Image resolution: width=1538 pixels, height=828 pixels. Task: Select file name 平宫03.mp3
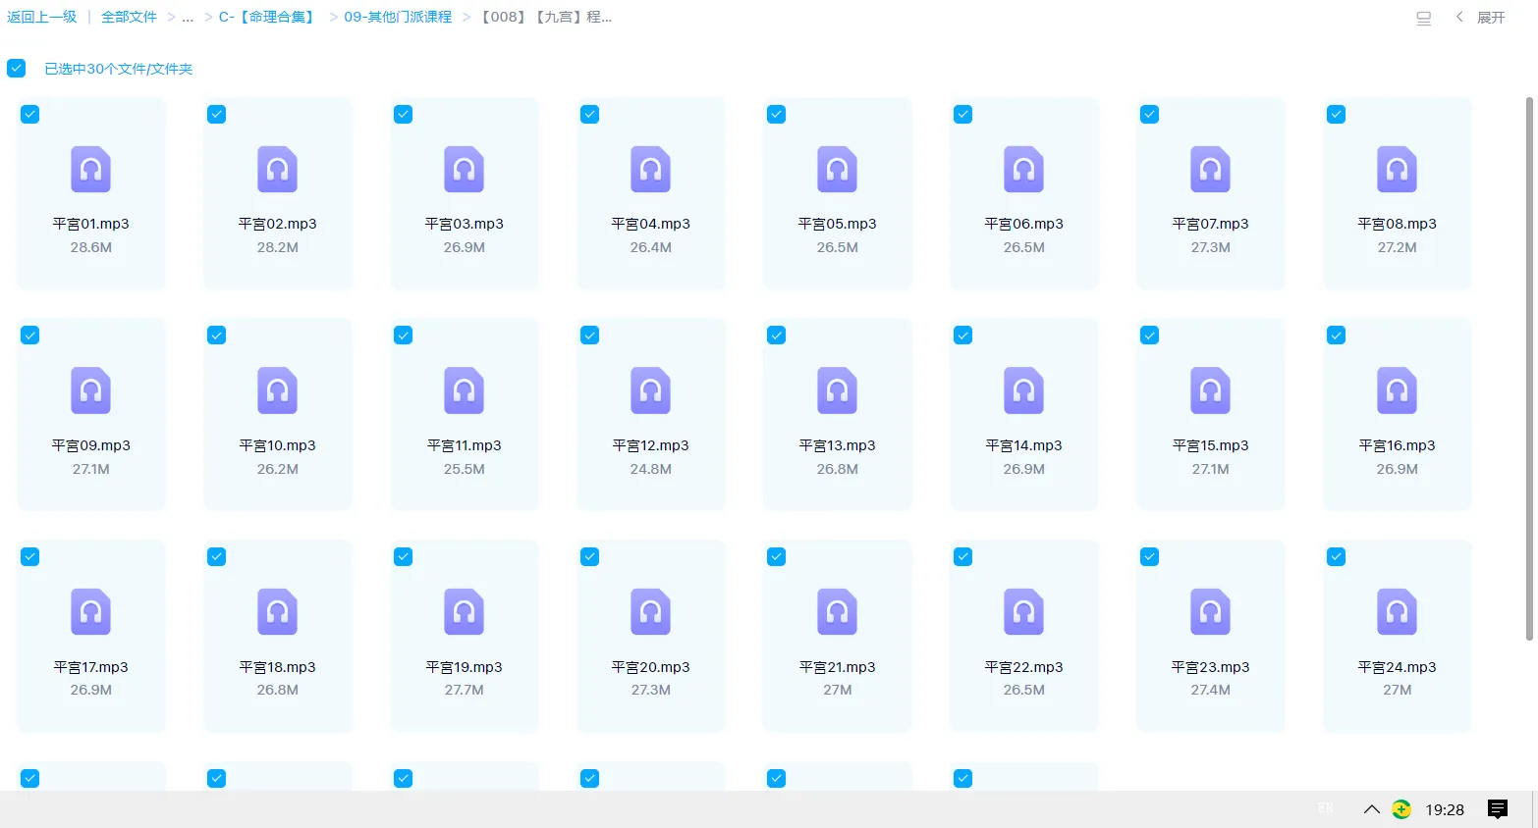(x=464, y=224)
